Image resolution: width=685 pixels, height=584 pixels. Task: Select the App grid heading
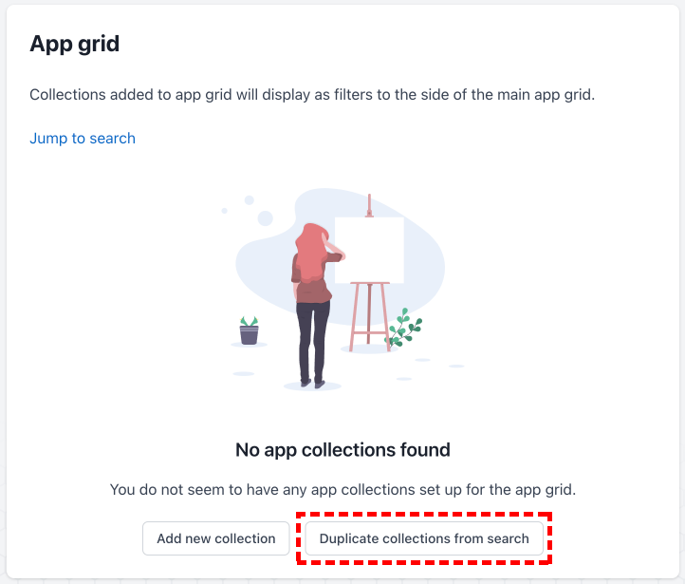[75, 44]
